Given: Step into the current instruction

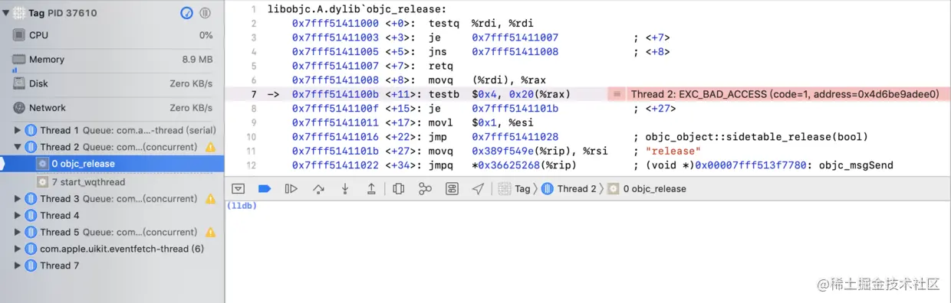Looking at the screenshot, I should 345,188.
